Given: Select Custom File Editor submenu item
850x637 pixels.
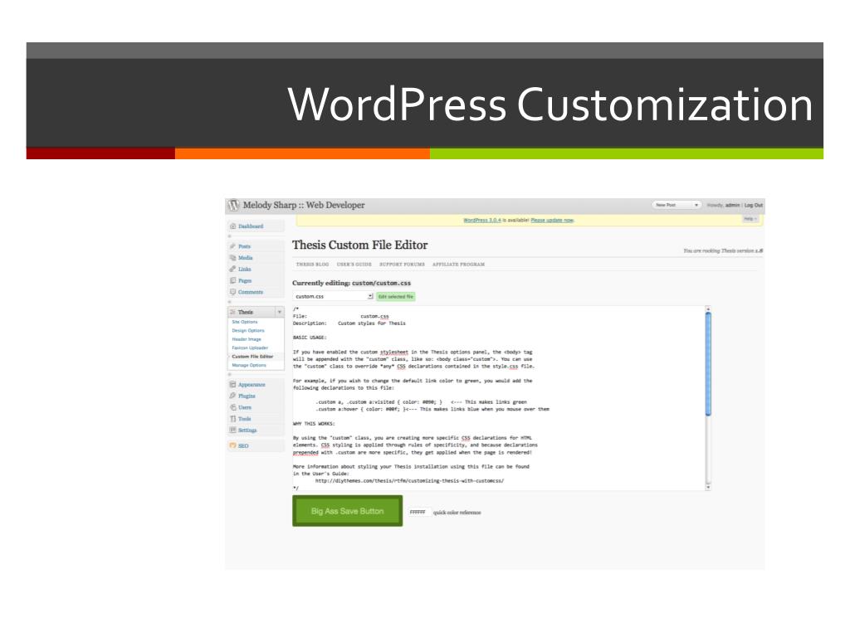Looking at the screenshot, I should click(x=252, y=357).
